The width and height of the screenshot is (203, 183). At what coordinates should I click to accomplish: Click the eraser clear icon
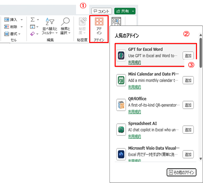pos(33,34)
